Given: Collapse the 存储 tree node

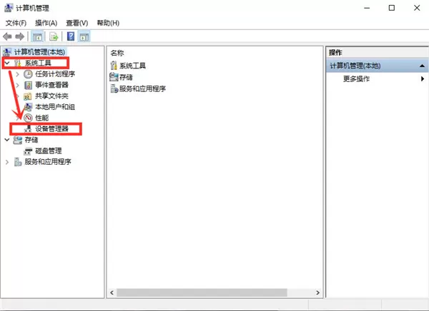Looking at the screenshot, I should click(7, 140).
